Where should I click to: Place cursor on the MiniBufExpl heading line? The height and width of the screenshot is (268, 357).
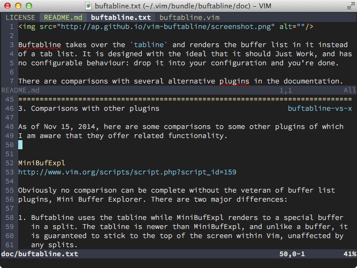(42, 163)
